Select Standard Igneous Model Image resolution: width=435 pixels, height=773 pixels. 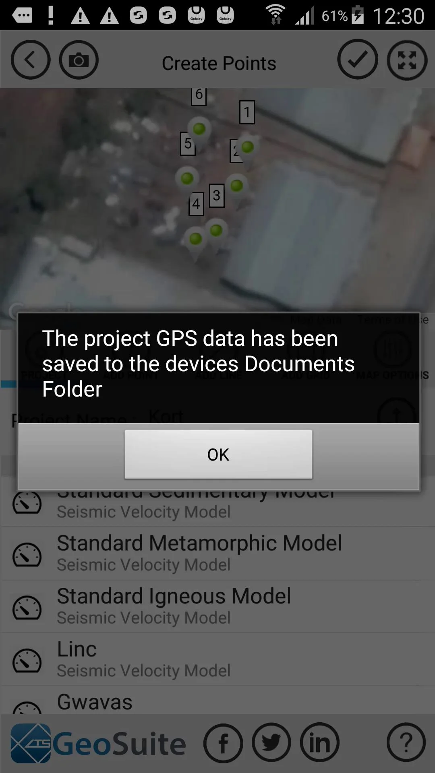[217, 607]
